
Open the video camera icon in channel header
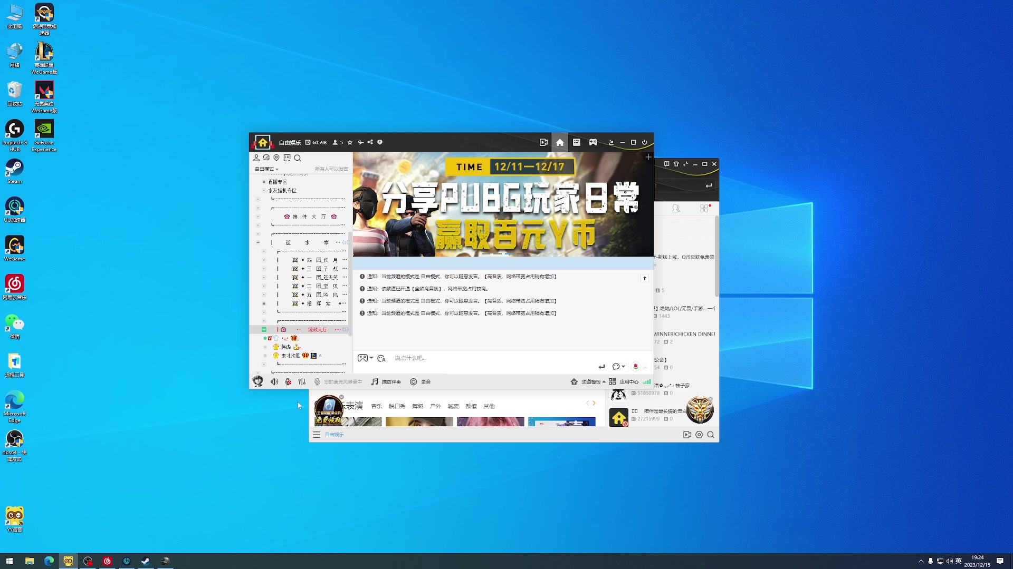tap(543, 142)
